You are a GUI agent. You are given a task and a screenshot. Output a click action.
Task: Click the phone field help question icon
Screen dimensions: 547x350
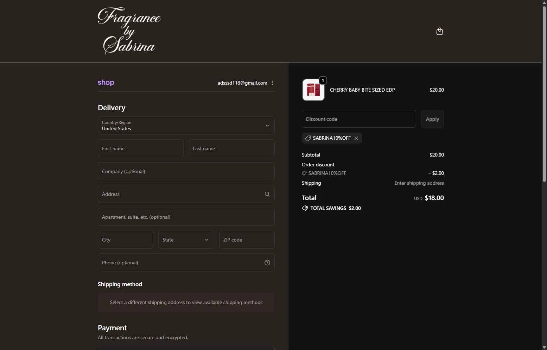(267, 263)
